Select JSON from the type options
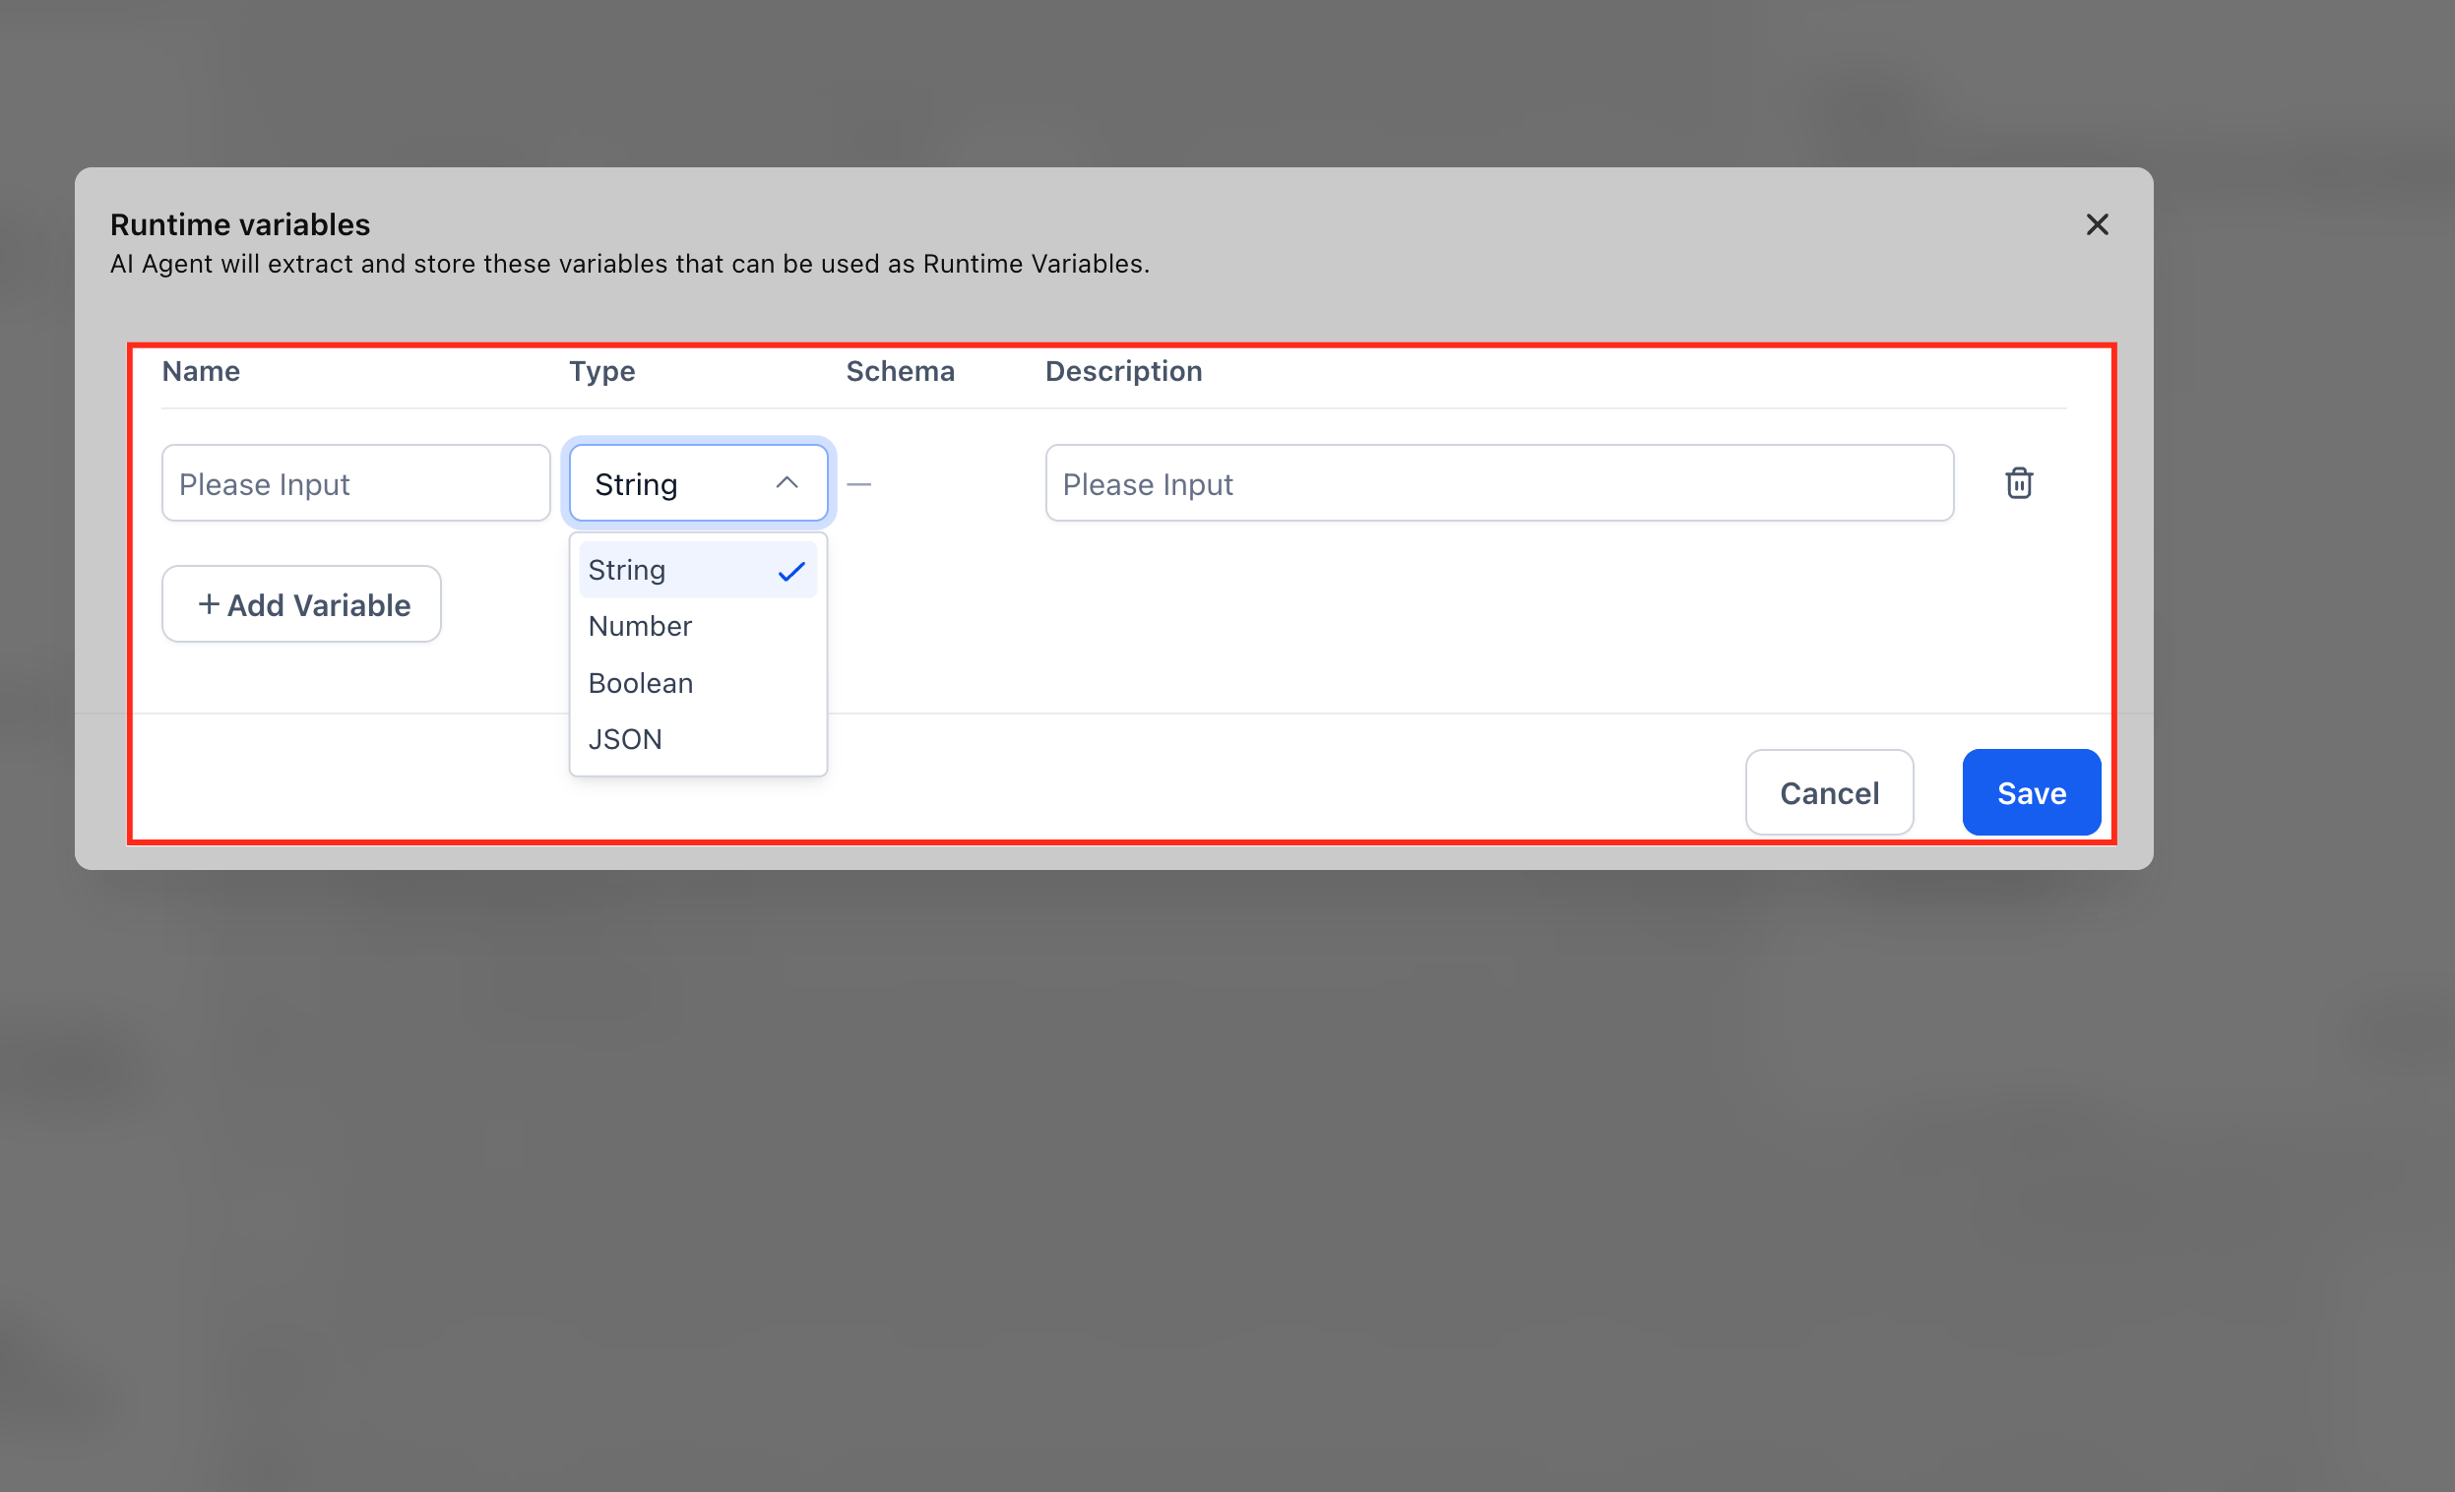The width and height of the screenshot is (2455, 1492). point(626,739)
